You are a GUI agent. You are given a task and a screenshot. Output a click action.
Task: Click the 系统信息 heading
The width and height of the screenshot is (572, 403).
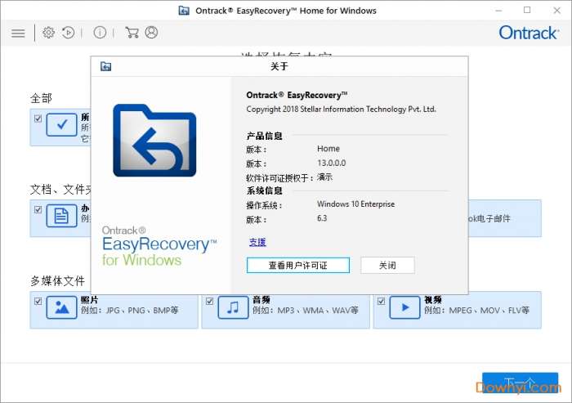(265, 190)
